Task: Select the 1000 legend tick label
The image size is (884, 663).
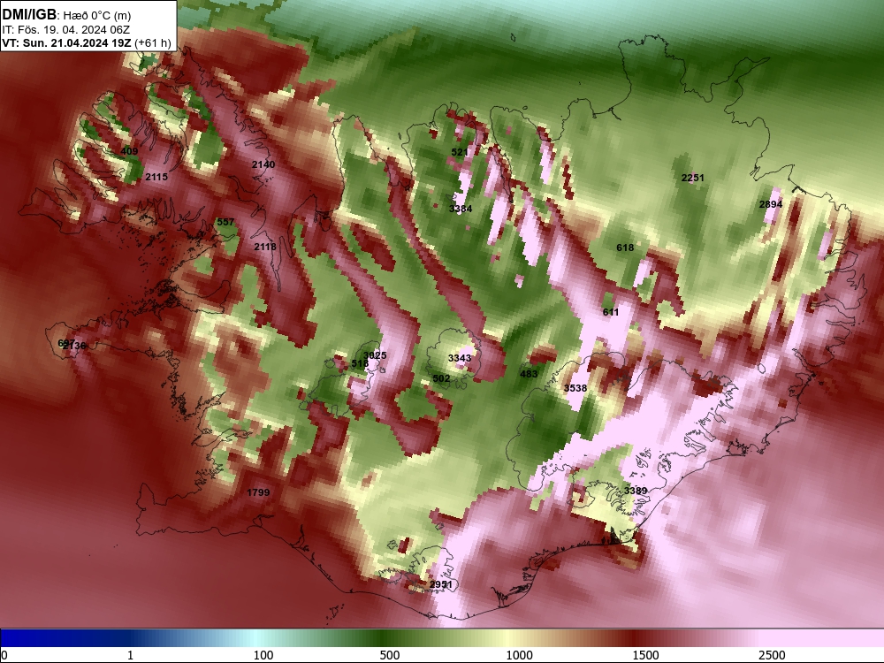Action: (x=519, y=655)
